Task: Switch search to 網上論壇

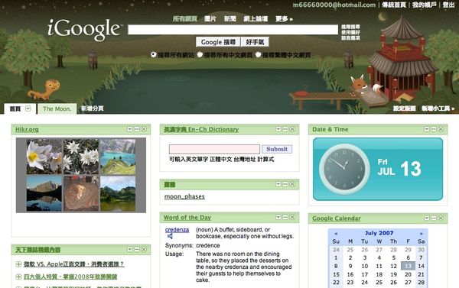Action: [256, 19]
